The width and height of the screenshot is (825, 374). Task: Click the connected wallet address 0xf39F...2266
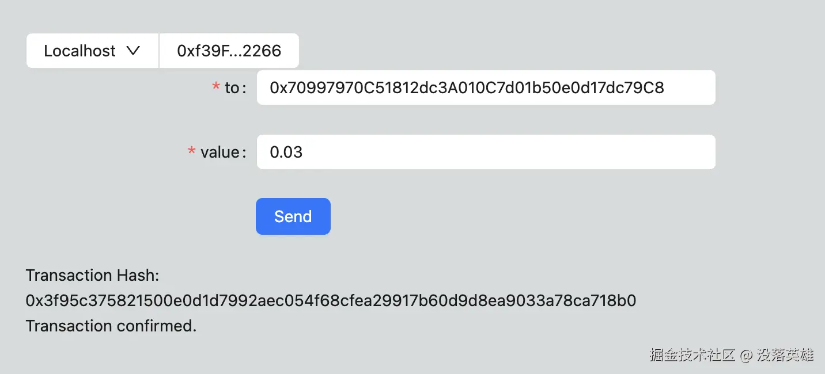click(x=229, y=51)
